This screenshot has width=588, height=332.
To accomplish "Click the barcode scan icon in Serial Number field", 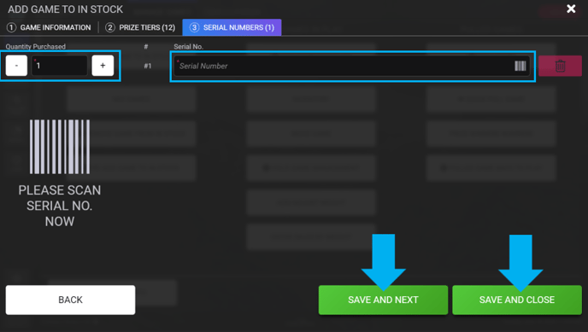I will click(x=520, y=67).
